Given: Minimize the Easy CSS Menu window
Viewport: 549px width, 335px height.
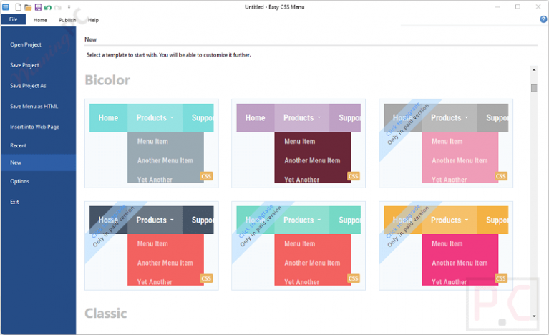Looking at the screenshot, I should 497,7.
